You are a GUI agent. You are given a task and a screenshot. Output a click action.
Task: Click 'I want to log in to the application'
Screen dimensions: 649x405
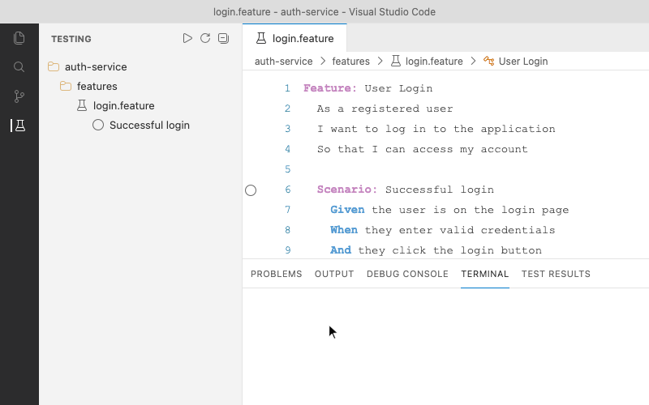[436, 129]
